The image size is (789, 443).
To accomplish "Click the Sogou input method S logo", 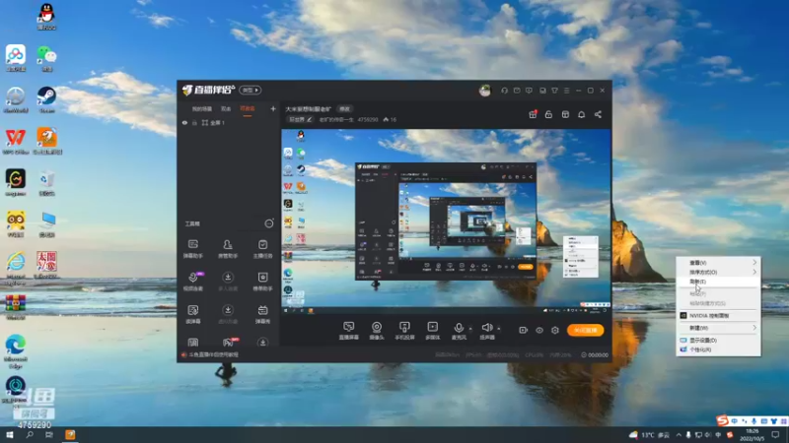I will (722, 420).
